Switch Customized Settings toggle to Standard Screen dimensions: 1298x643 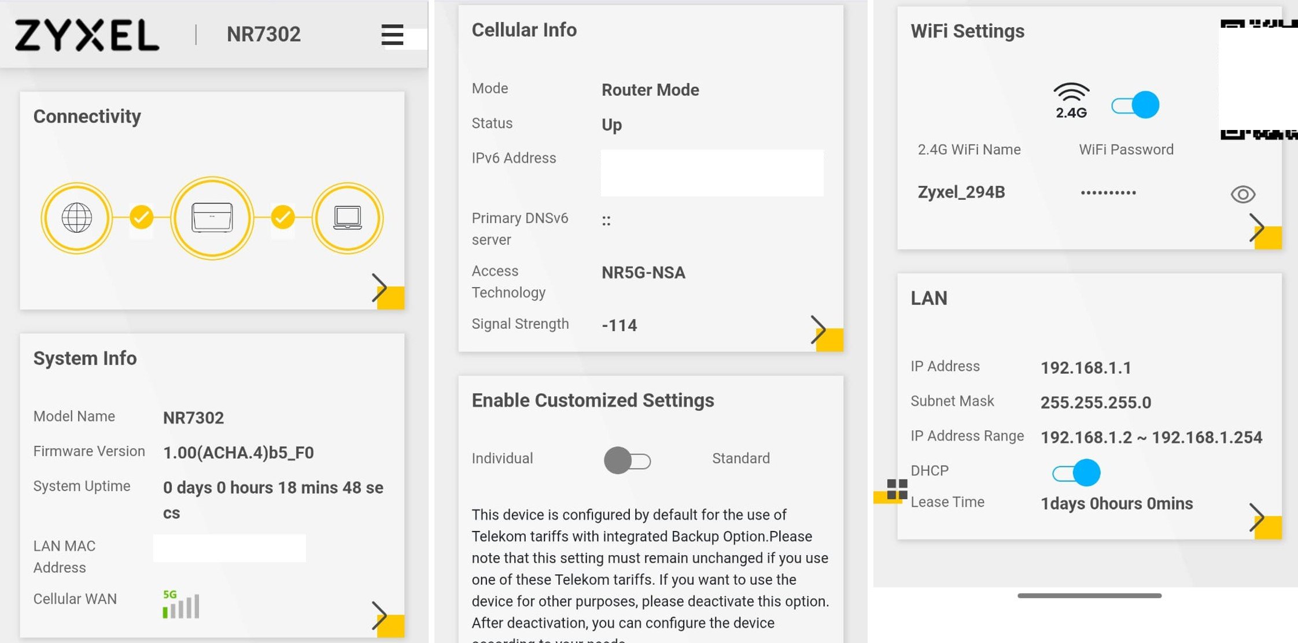[628, 460]
